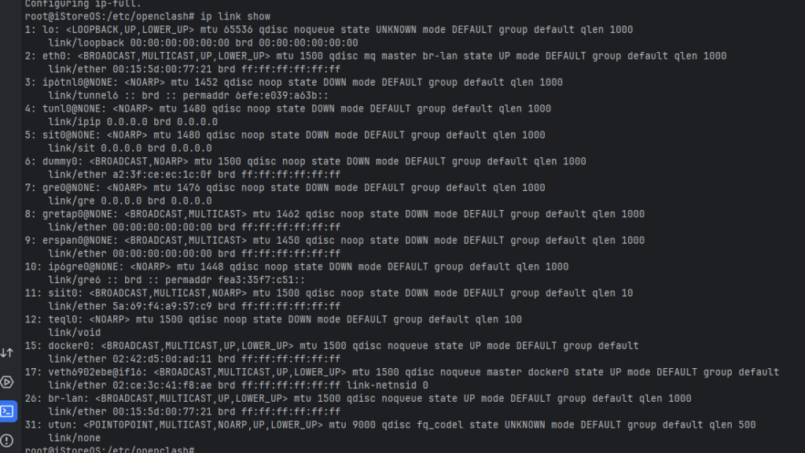Viewport: 805px width, 453px height.
Task: Open the Services hexagon play icon
Action: tap(7, 382)
